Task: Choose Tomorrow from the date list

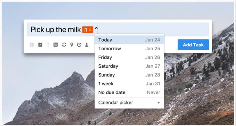Action: [x=129, y=48]
